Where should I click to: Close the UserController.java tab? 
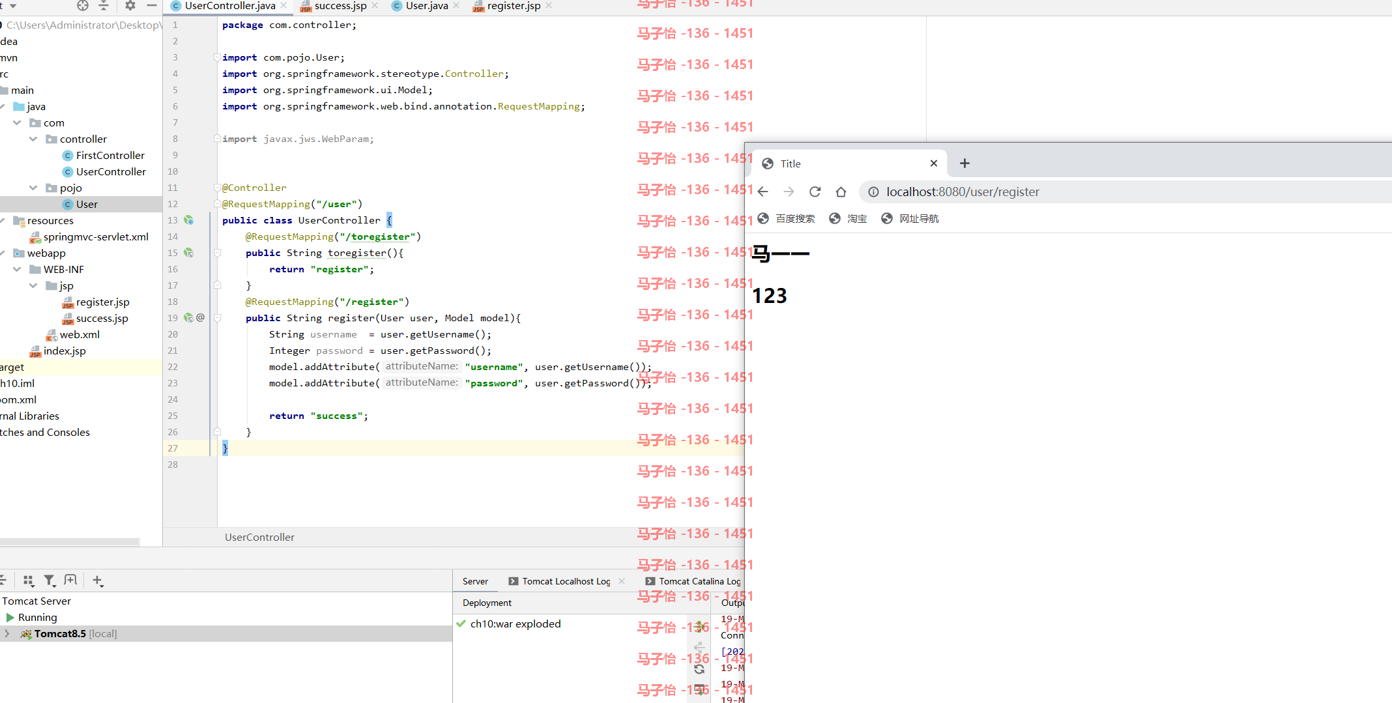283,6
